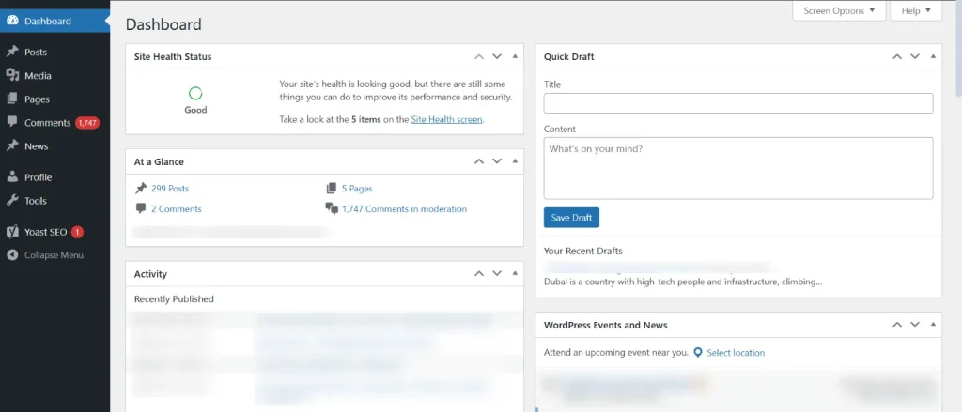Click the double-bubble icon beside Comments in moderation

(332, 209)
